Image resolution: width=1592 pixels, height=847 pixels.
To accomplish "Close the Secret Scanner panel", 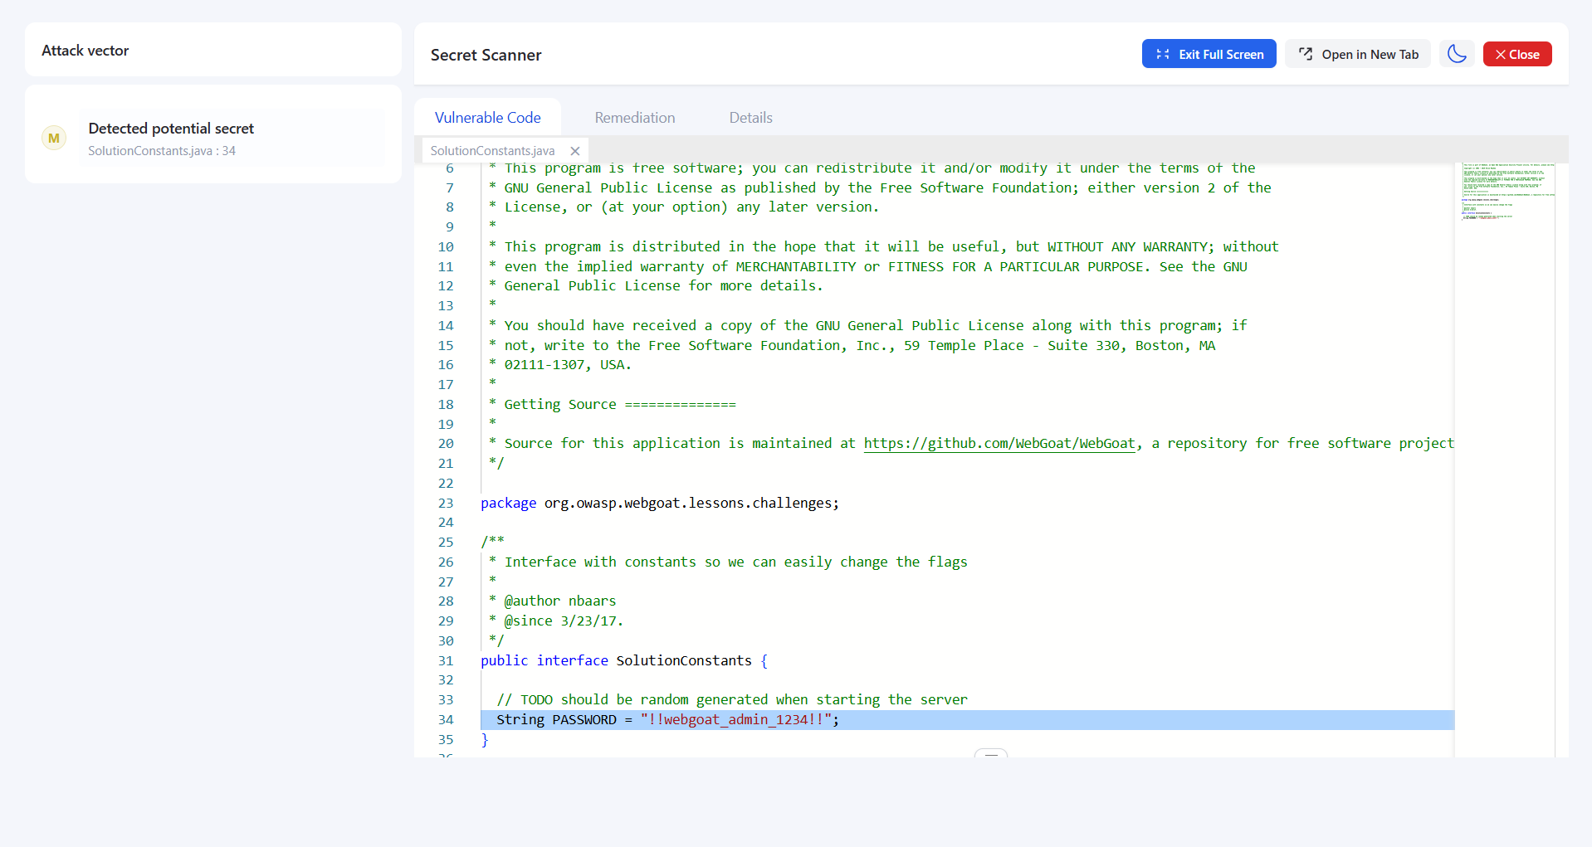I will 1516,54.
